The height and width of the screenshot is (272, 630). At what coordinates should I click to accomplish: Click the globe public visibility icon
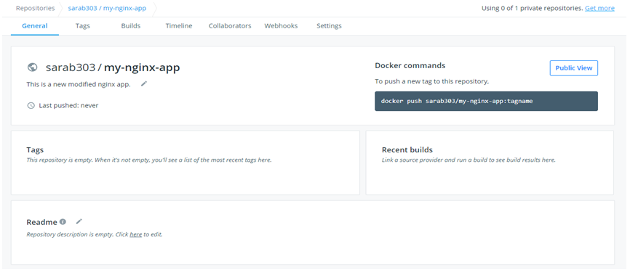click(33, 67)
